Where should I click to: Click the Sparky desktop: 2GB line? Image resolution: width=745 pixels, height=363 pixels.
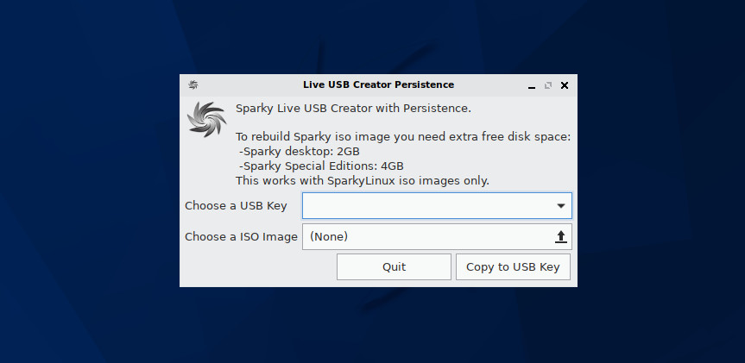[x=300, y=152]
